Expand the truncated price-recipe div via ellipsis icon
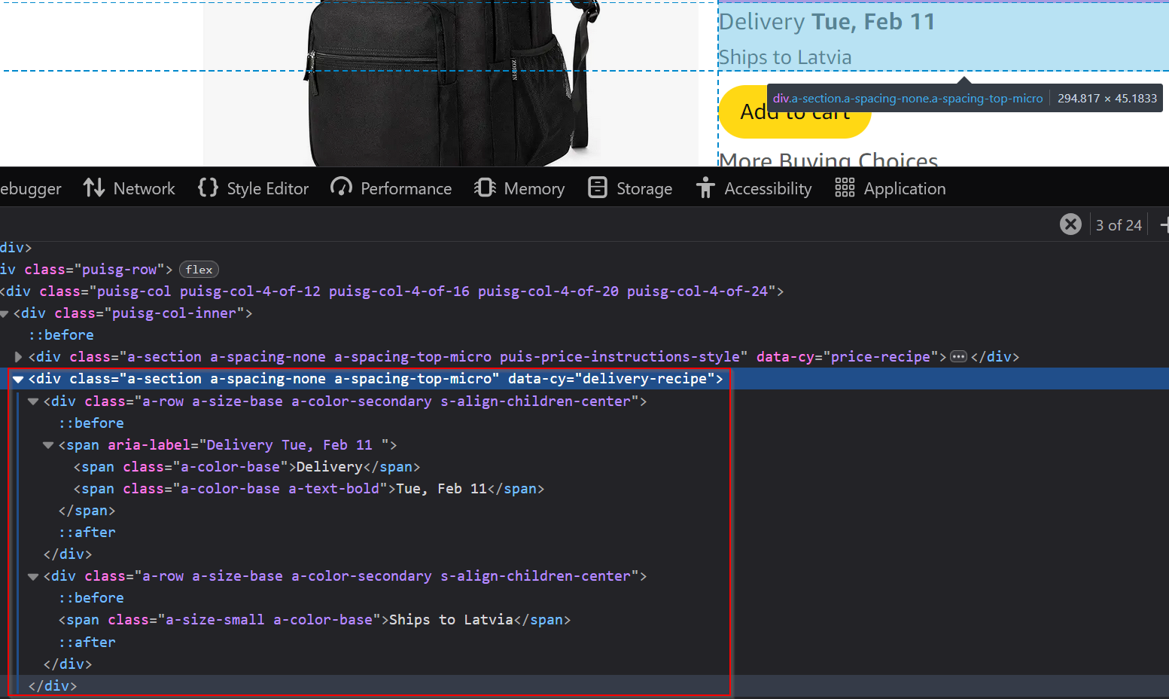Image resolution: width=1169 pixels, height=699 pixels. 958,356
